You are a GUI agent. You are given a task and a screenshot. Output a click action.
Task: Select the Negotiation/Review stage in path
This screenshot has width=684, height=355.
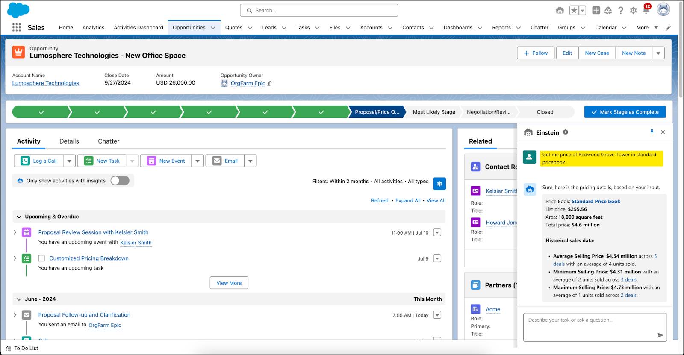(x=488, y=112)
